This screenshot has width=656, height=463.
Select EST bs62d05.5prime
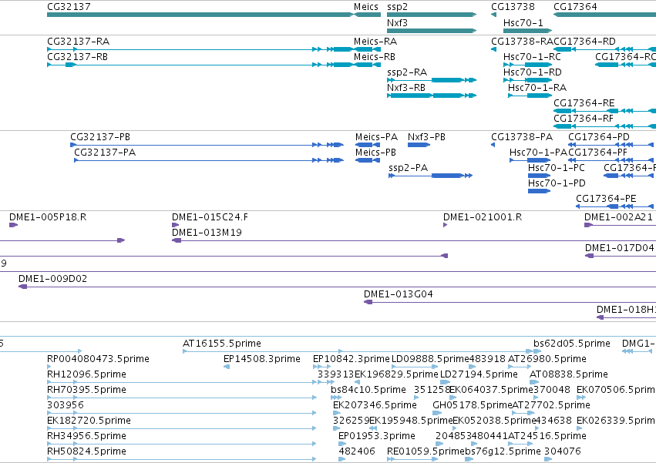pos(537,351)
